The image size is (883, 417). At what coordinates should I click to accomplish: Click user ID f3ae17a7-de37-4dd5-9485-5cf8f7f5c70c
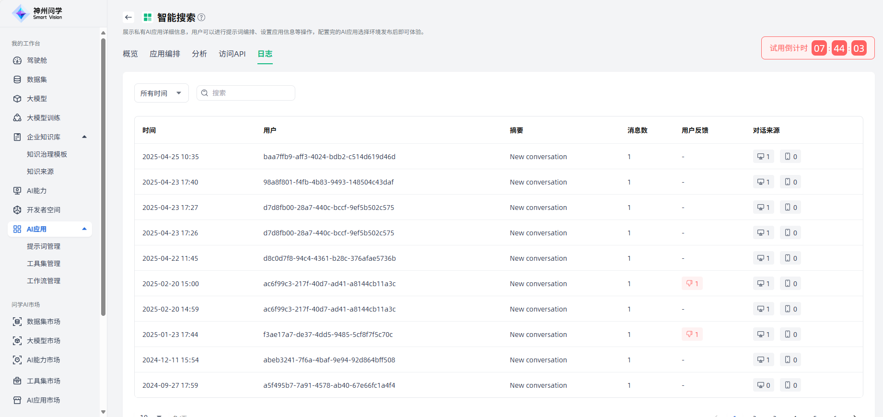(x=328, y=335)
